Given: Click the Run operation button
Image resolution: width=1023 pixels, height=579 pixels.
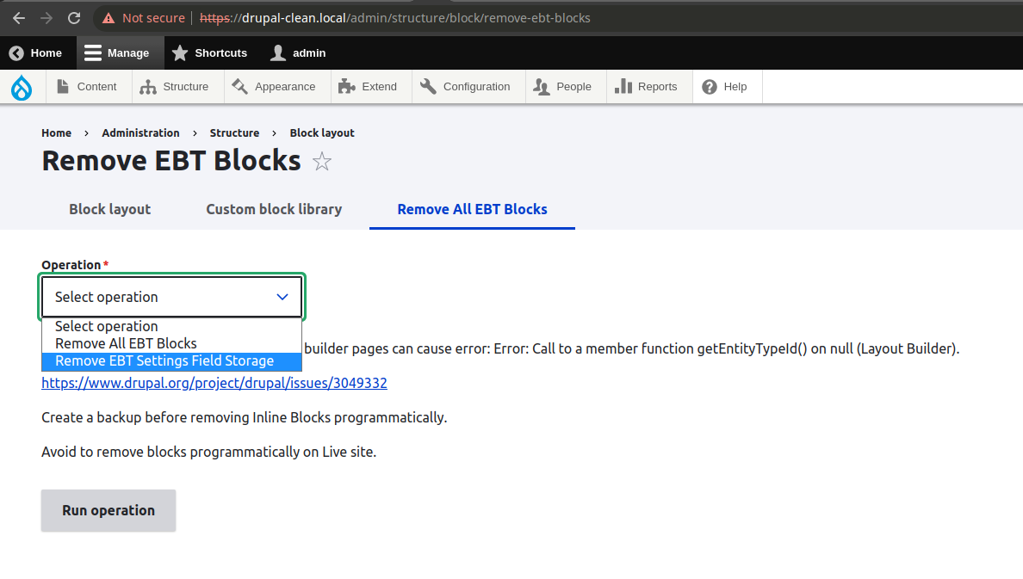Looking at the screenshot, I should pos(108,510).
